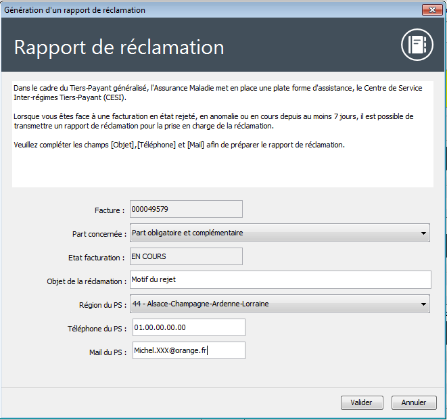Select the read-only Facture number field

[185, 210]
